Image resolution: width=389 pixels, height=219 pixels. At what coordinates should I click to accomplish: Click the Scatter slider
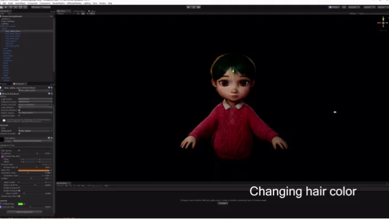[x=31, y=178]
